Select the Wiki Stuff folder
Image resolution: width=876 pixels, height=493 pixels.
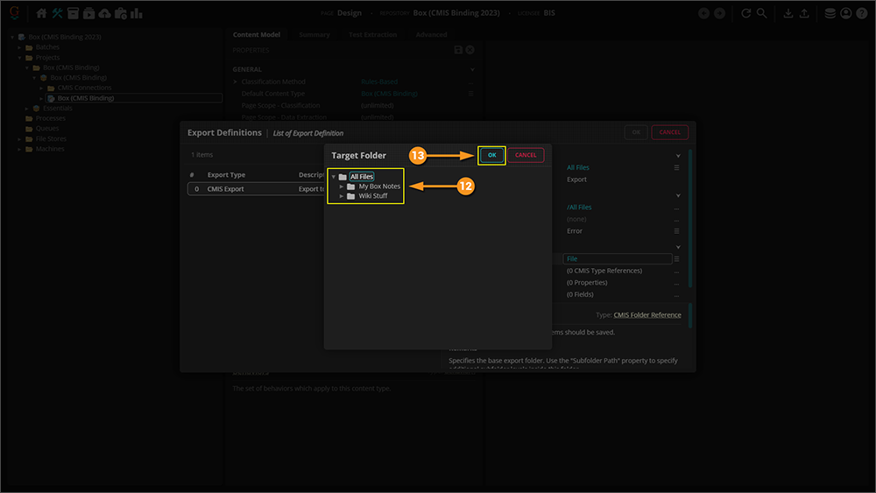[x=372, y=196]
